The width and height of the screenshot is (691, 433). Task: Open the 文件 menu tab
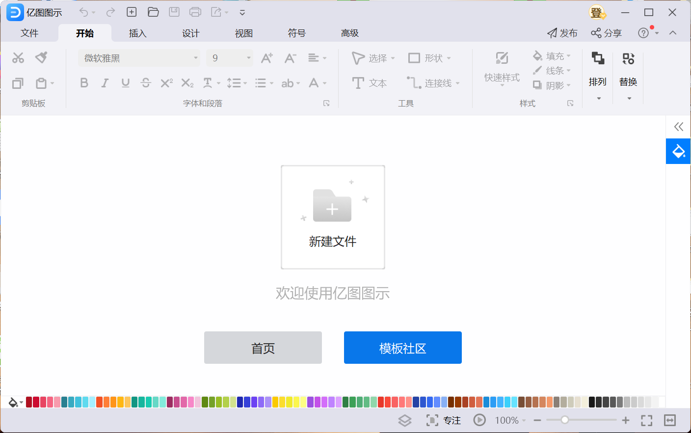(x=29, y=33)
